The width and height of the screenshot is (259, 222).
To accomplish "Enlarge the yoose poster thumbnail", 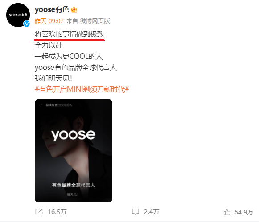I will tap(74, 151).
